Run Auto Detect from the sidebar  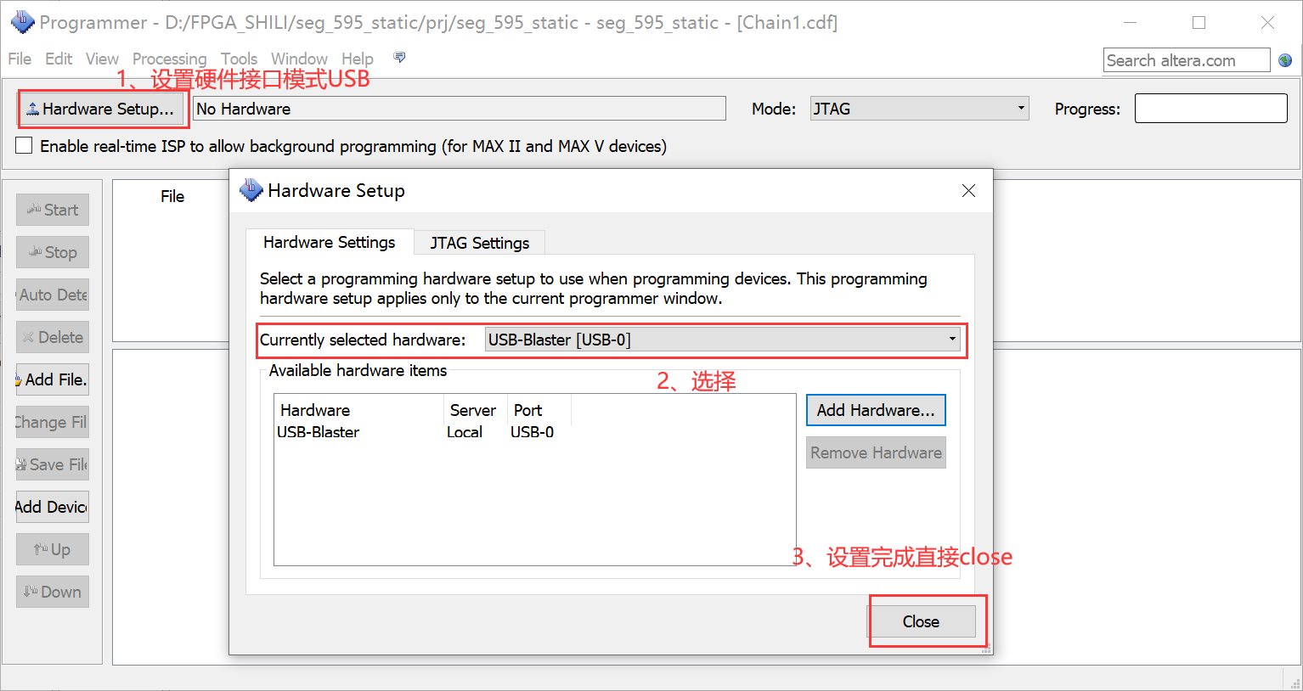click(x=52, y=295)
